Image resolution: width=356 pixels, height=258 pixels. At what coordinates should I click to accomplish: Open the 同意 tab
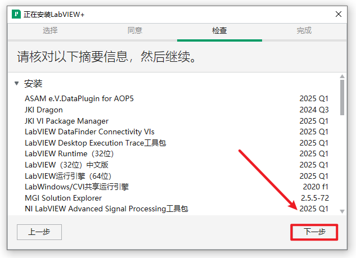point(135,31)
